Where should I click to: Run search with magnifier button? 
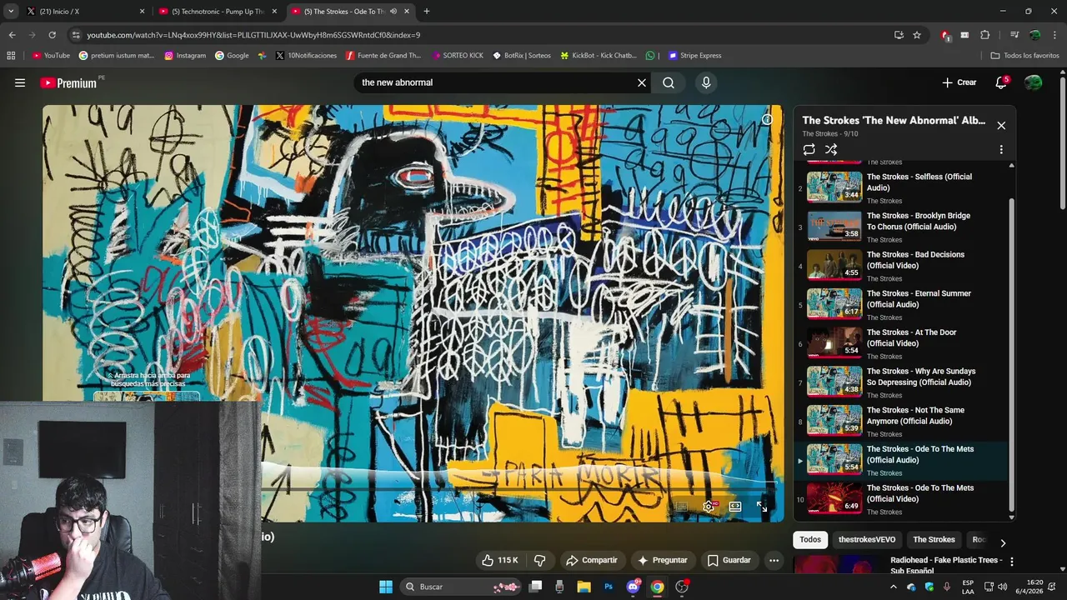(669, 82)
